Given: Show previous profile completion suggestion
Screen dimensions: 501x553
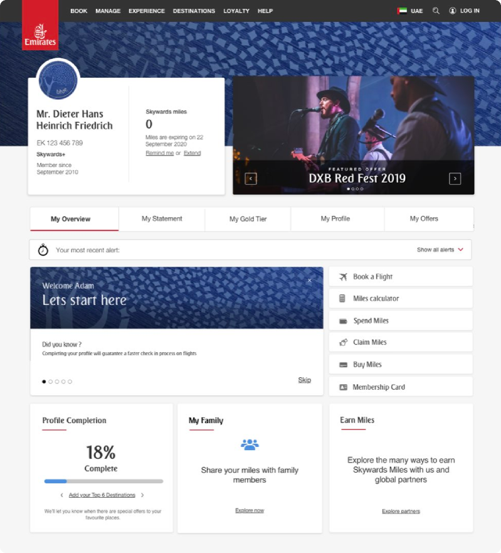Looking at the screenshot, I should click(61, 495).
